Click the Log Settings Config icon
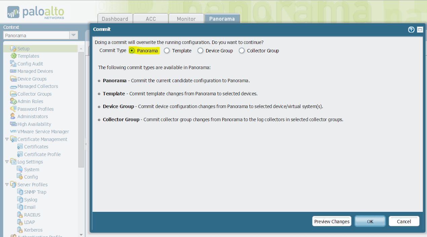427x237 pixels. pos(20,177)
